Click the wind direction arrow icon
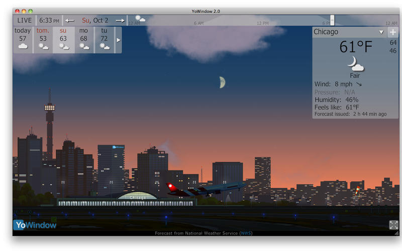The image size is (402, 251). click(359, 84)
